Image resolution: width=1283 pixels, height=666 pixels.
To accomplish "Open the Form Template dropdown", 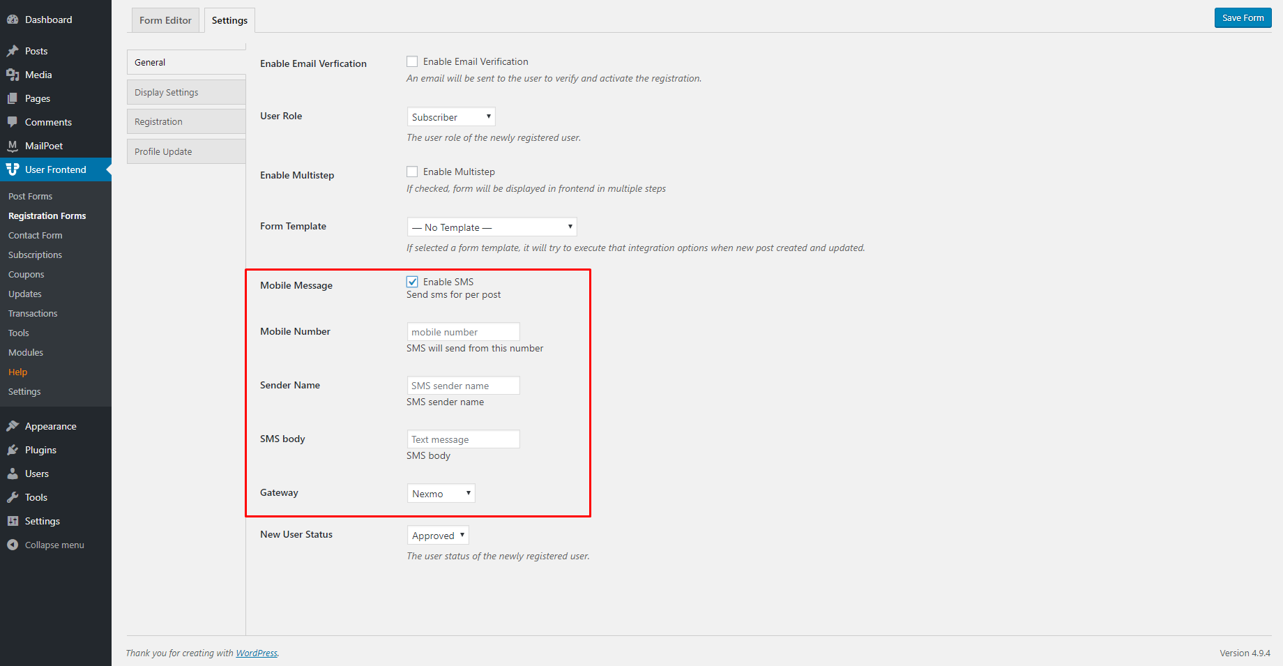I will tap(492, 227).
